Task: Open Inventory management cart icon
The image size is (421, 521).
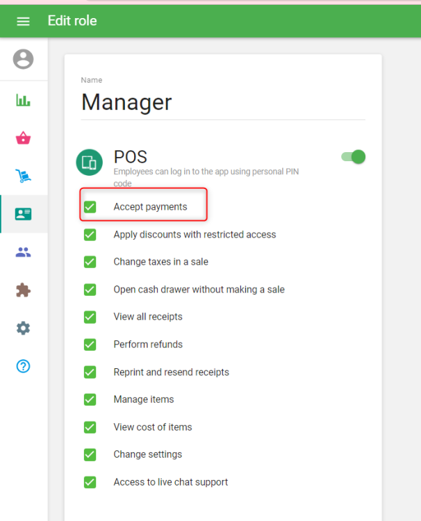Action: (24, 176)
